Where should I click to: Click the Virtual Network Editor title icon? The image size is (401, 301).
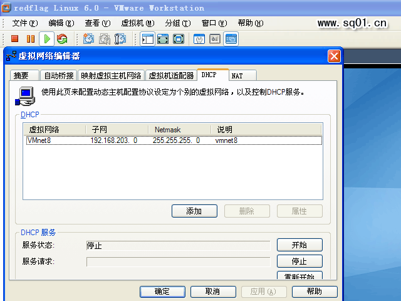(11, 56)
